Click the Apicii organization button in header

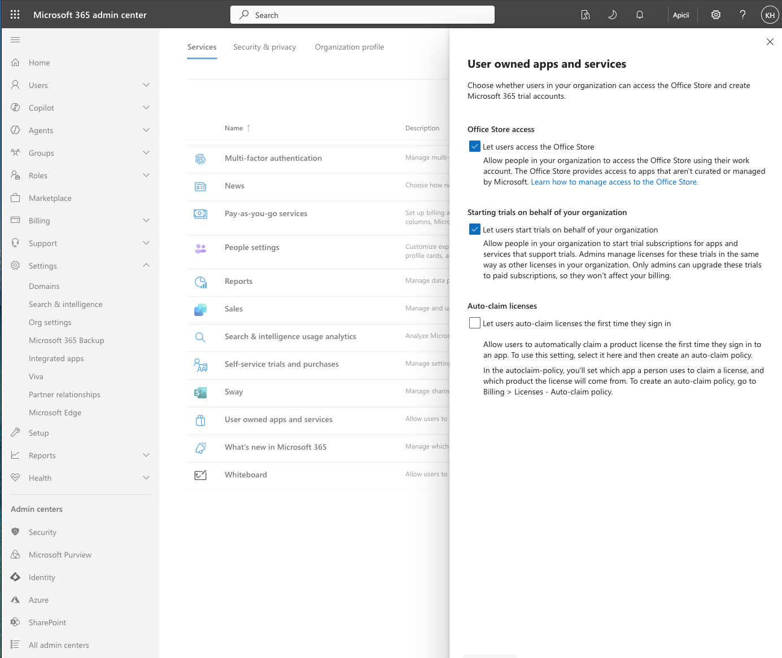(x=681, y=15)
